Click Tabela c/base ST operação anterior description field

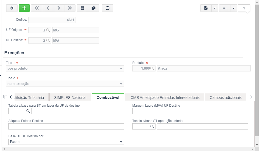point(202,127)
